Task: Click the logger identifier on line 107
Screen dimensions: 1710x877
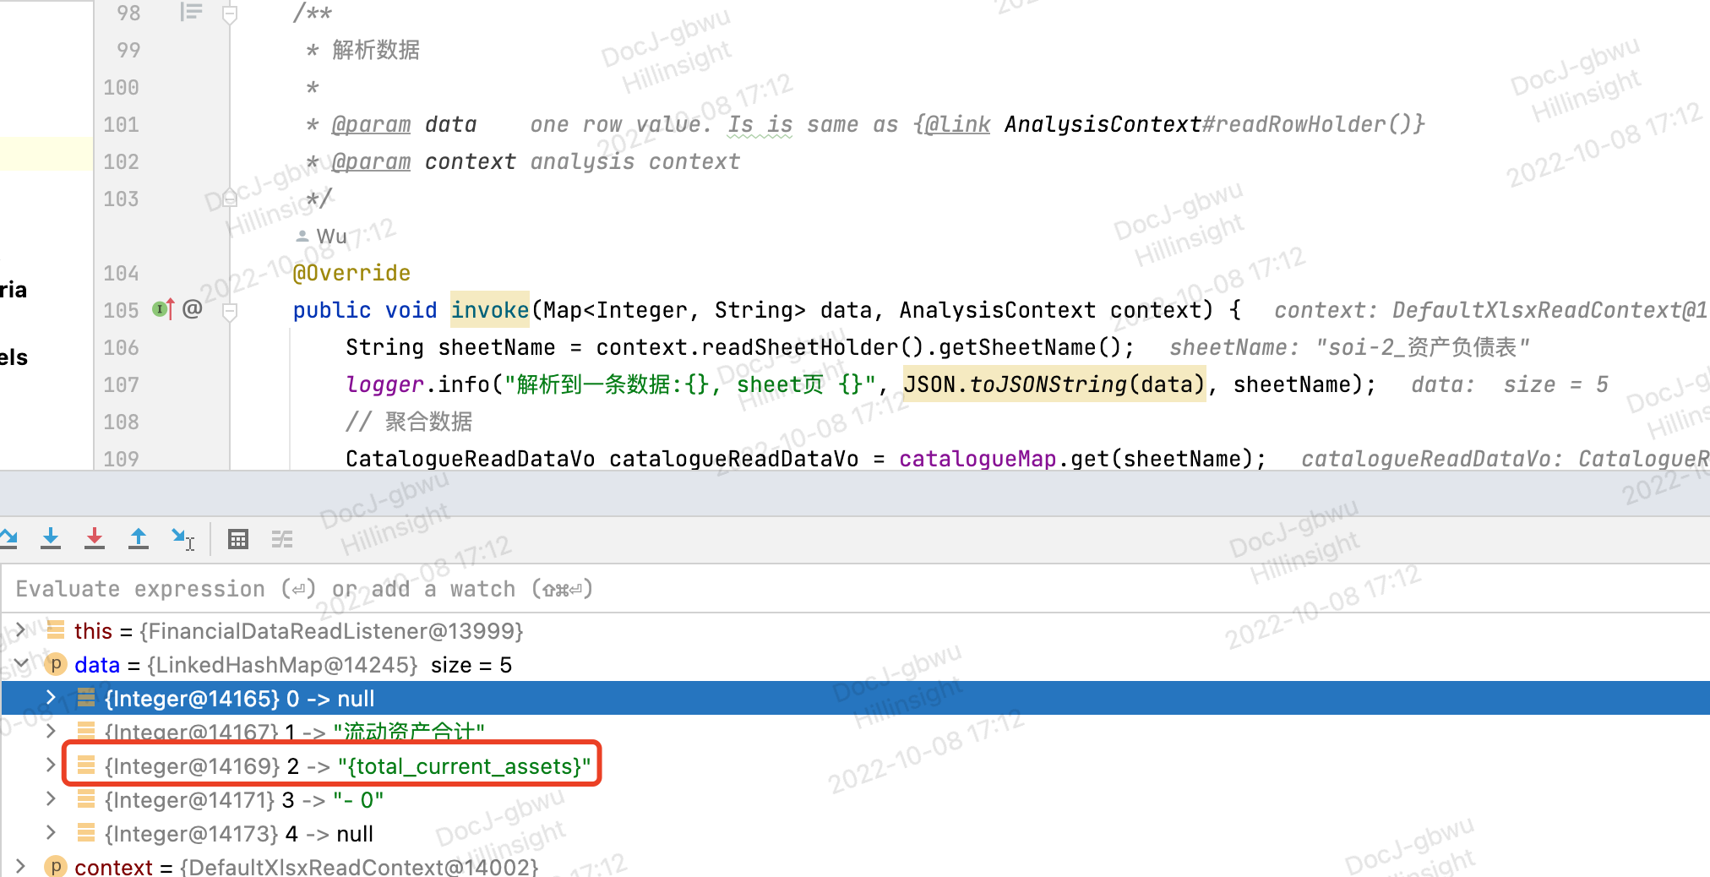Action: 384,384
